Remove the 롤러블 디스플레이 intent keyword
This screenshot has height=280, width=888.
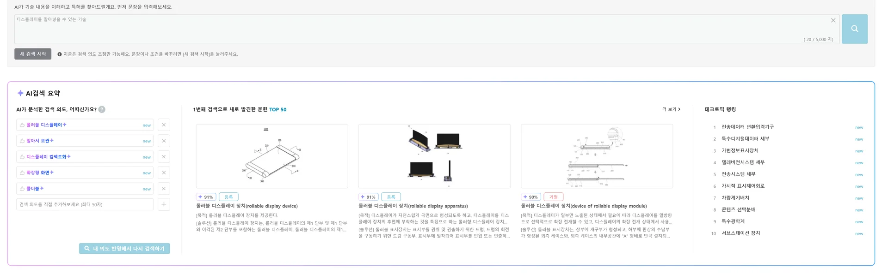coord(164,125)
